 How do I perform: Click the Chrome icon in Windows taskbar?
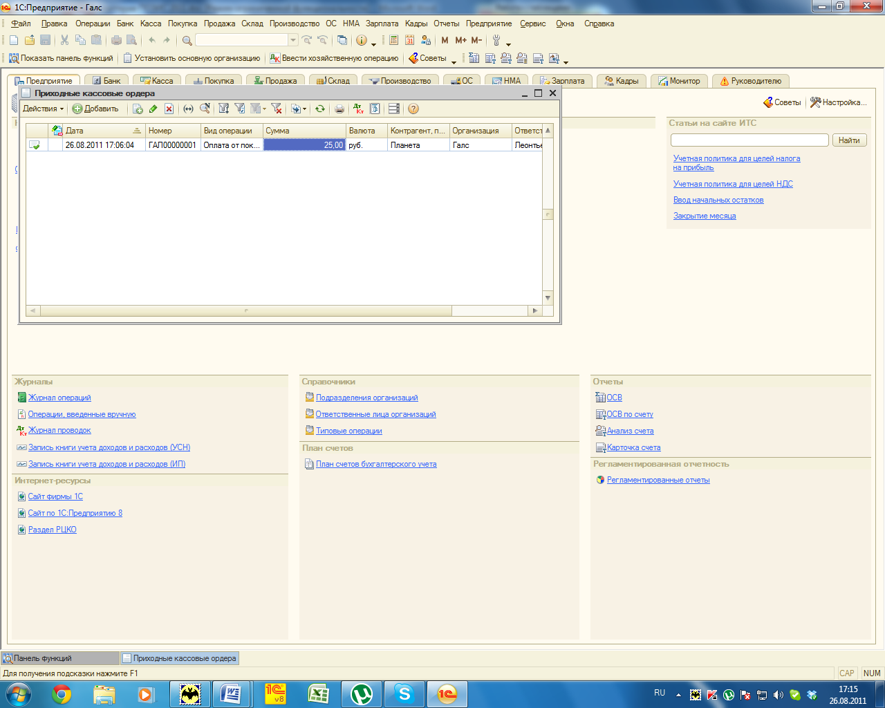pos(62,693)
